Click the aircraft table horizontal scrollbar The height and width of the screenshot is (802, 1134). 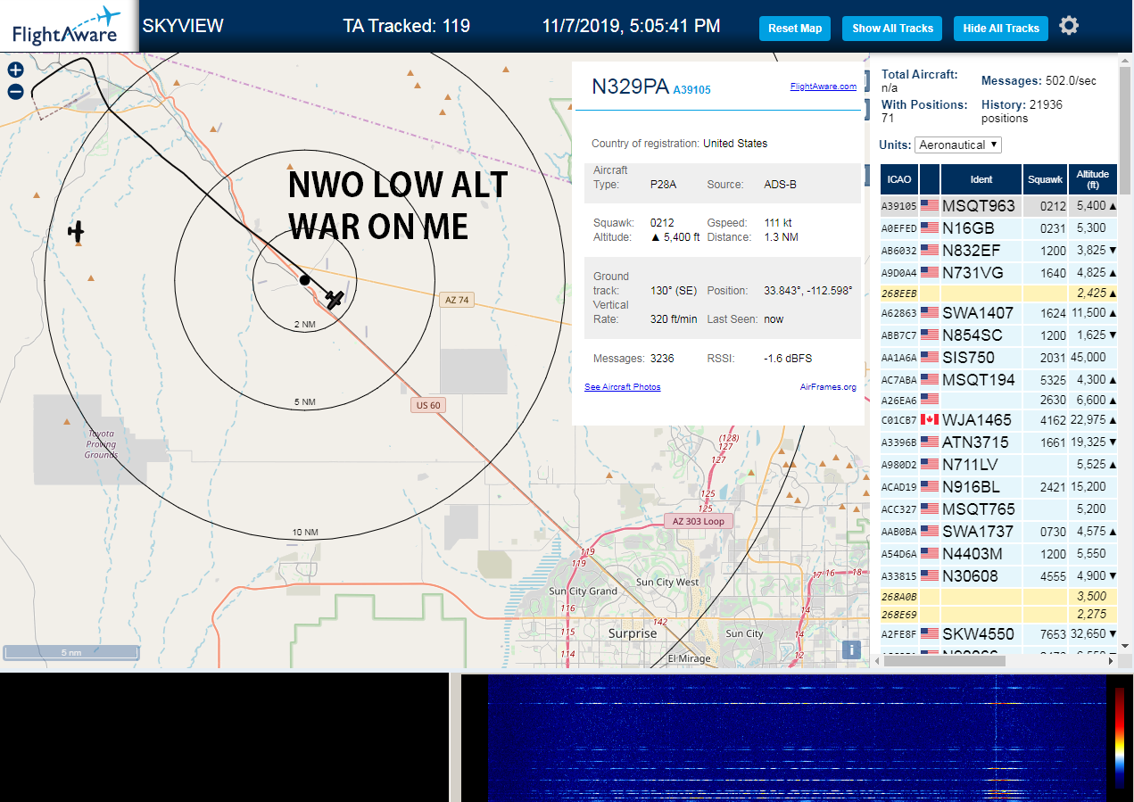tap(946, 661)
